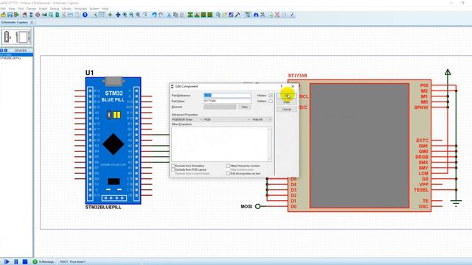Open the View menu
472x265 pixels.
pos(12,9)
